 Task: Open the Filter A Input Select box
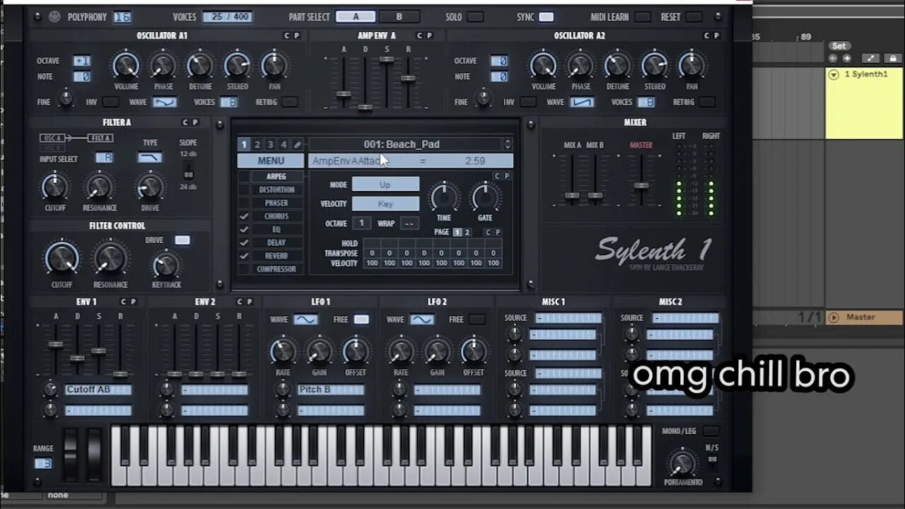[105, 158]
